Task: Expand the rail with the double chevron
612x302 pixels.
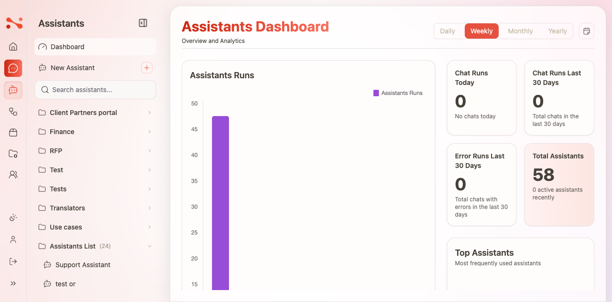Action: [x=13, y=283]
